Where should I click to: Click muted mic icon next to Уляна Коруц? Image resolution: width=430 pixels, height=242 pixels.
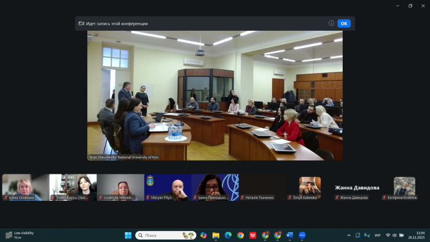point(53,198)
